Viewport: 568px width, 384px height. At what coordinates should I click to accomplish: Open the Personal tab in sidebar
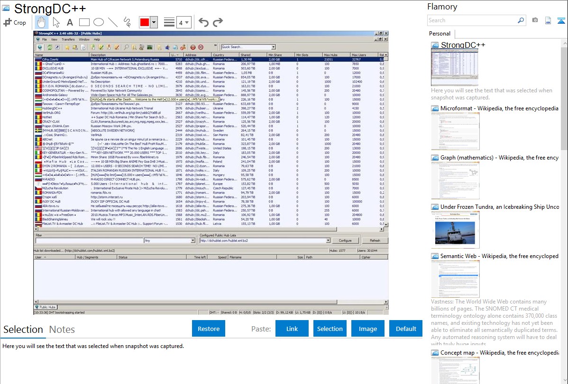(x=440, y=34)
